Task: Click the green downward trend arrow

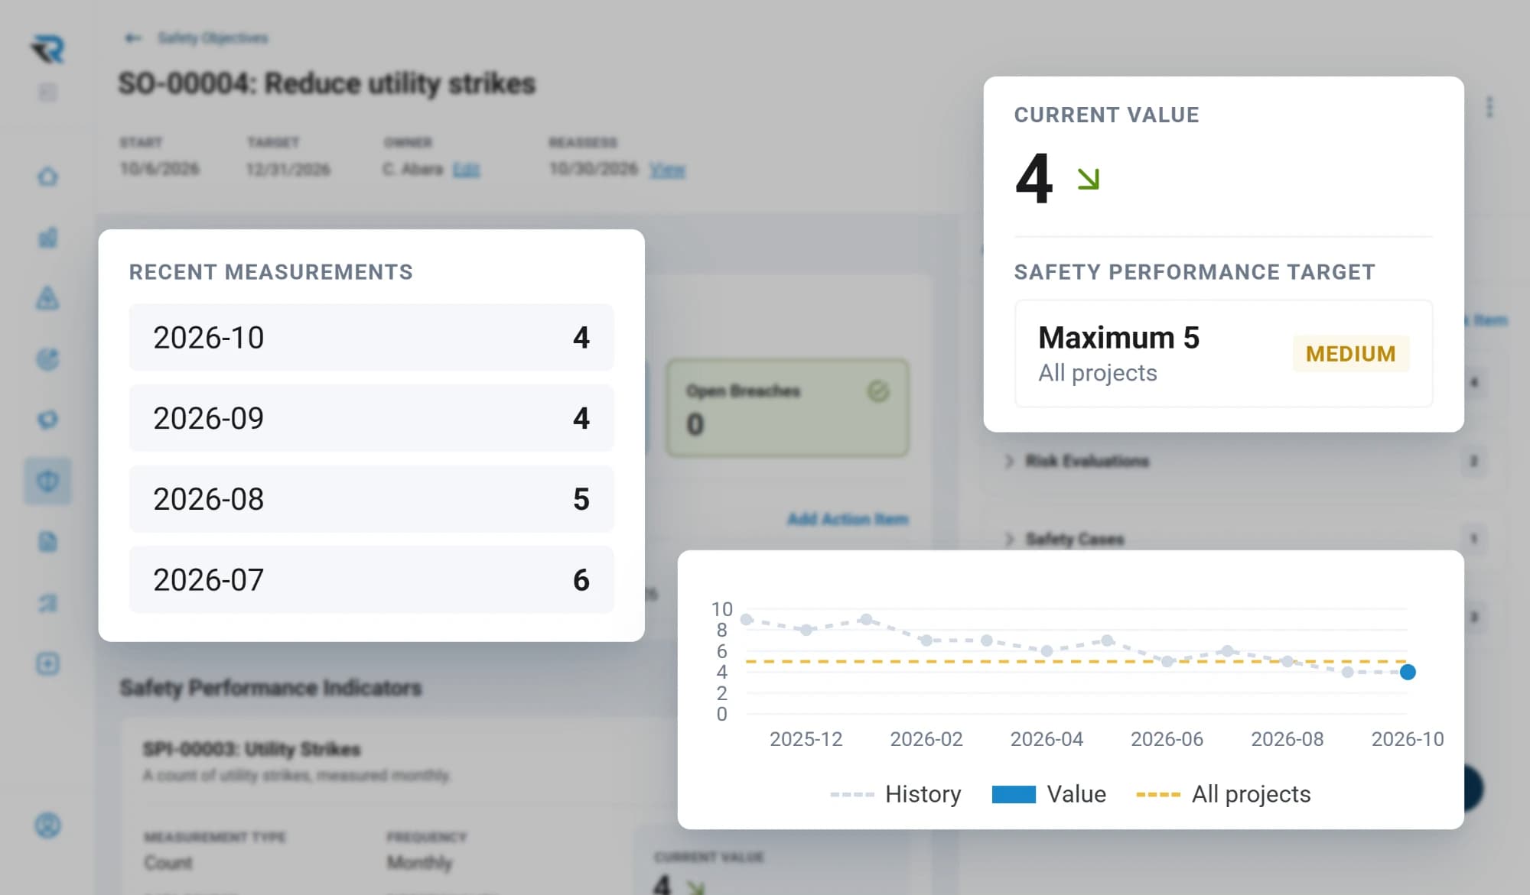Action: click(1088, 179)
